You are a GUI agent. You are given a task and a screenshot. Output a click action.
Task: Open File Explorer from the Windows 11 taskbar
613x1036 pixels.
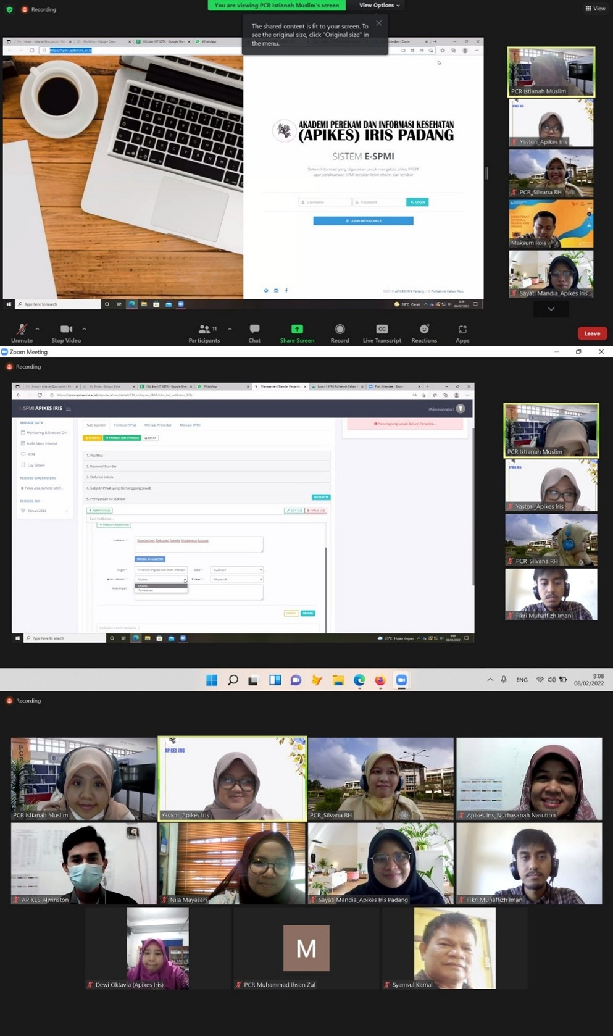(338, 680)
